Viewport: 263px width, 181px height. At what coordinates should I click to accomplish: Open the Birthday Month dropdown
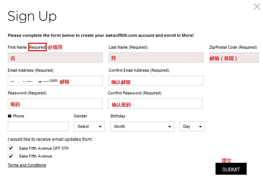[x=142, y=126]
